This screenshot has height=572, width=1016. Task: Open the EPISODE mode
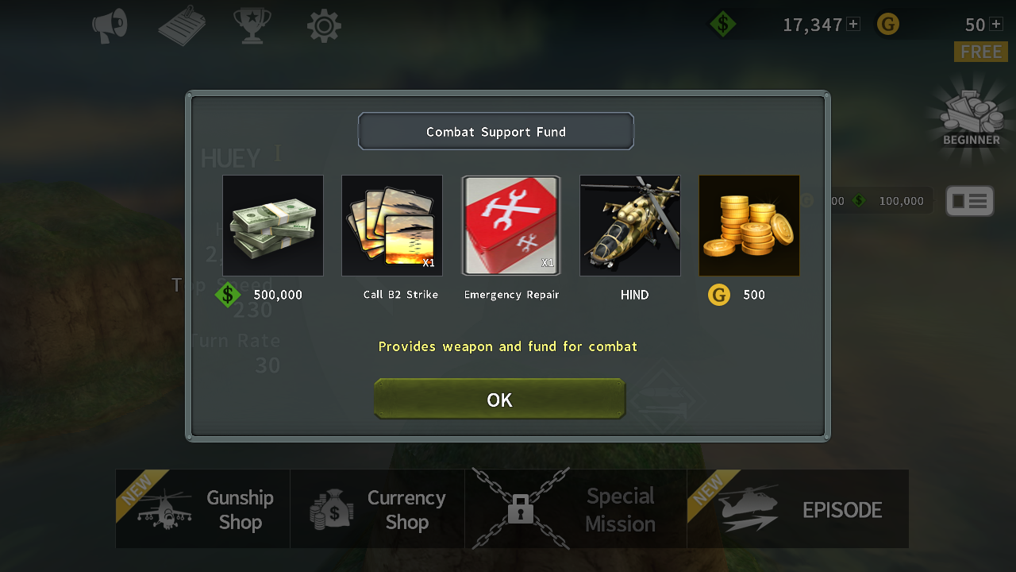coord(798,508)
